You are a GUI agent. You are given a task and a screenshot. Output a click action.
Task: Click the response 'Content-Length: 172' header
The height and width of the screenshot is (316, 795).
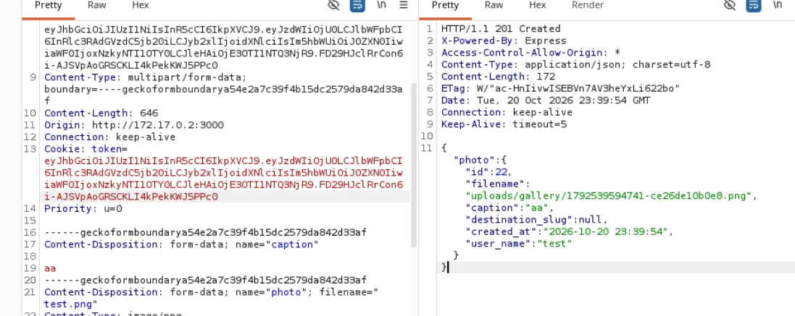click(x=498, y=77)
